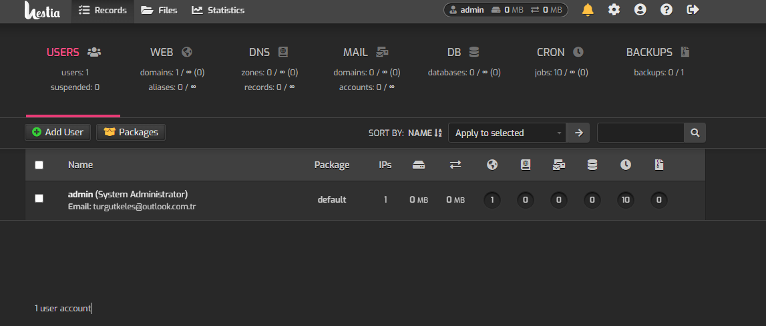766x326 pixels.
Task: Open the user profile icon
Action: click(x=640, y=10)
